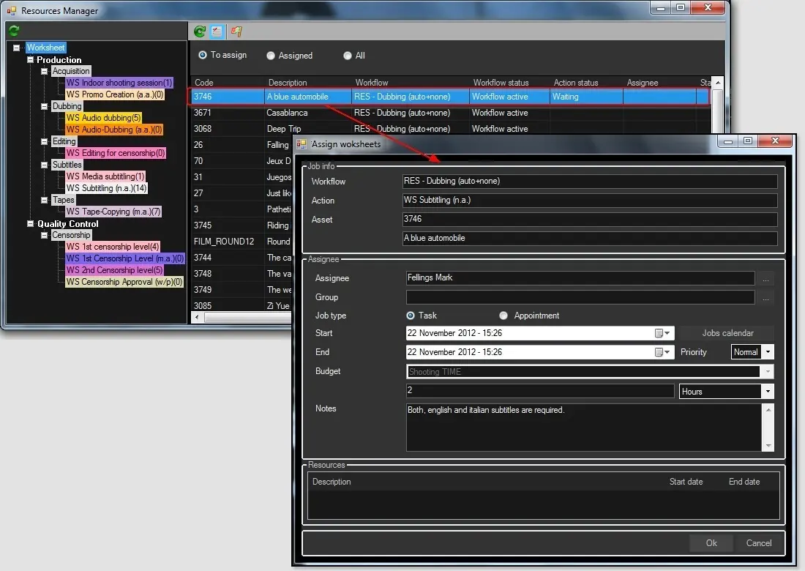Viewport: 805px width, 571px height.
Task: Click the browse button next to Assignee field
Action: coord(765,279)
